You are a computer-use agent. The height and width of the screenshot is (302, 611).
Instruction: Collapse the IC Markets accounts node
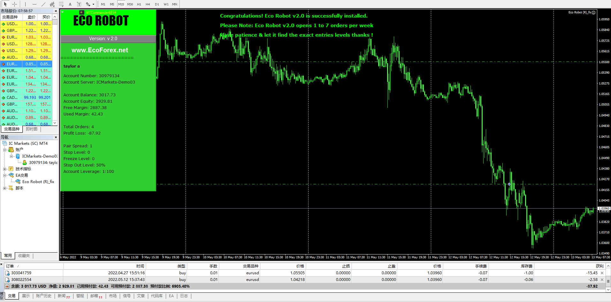tap(5, 150)
